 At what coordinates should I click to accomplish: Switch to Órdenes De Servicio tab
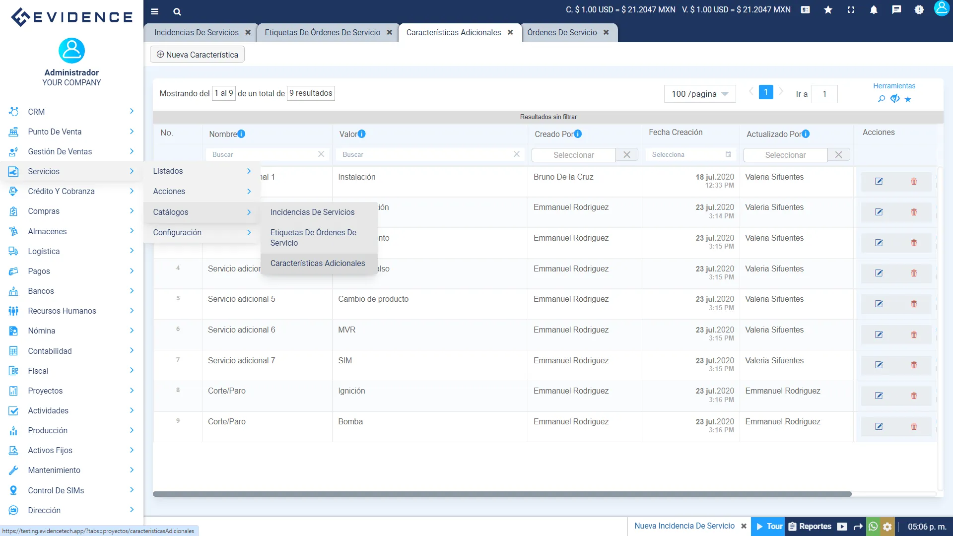click(562, 32)
